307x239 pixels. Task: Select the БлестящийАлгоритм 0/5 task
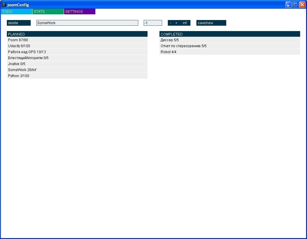[77, 58]
